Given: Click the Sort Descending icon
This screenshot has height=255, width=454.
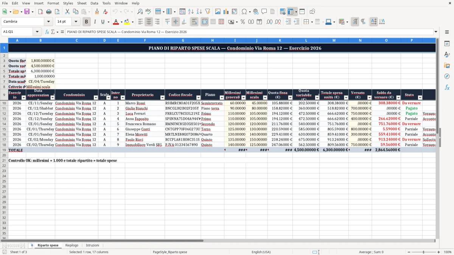Looking at the screenshot, I should pyautogui.click(x=199, y=12).
